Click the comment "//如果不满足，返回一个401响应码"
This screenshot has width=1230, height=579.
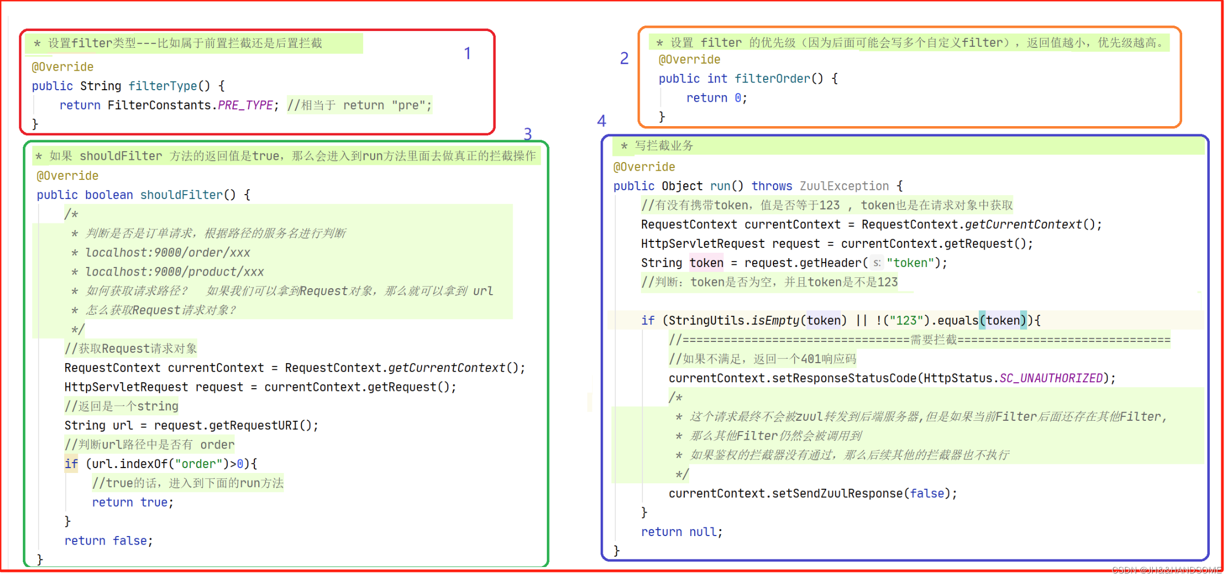(x=763, y=359)
